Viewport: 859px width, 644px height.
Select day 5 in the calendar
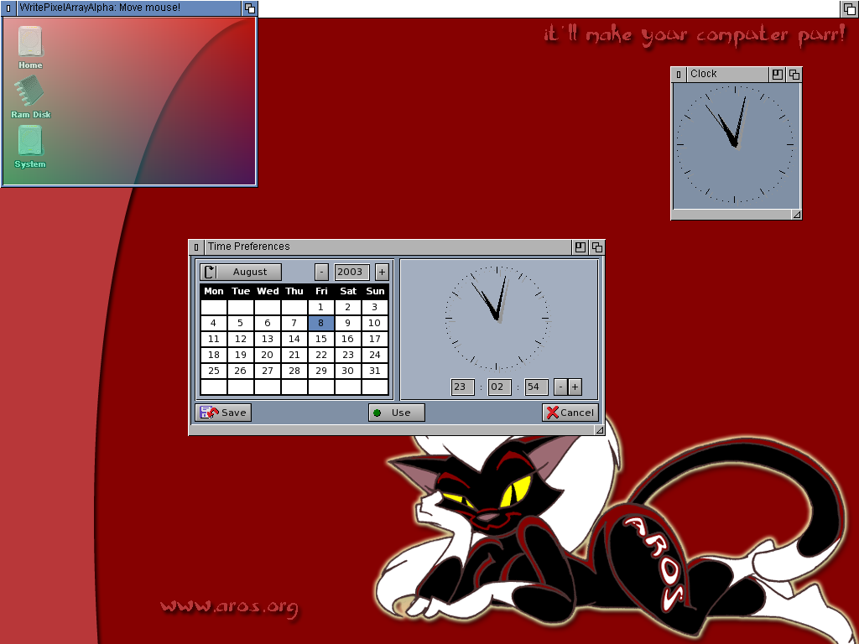241,323
